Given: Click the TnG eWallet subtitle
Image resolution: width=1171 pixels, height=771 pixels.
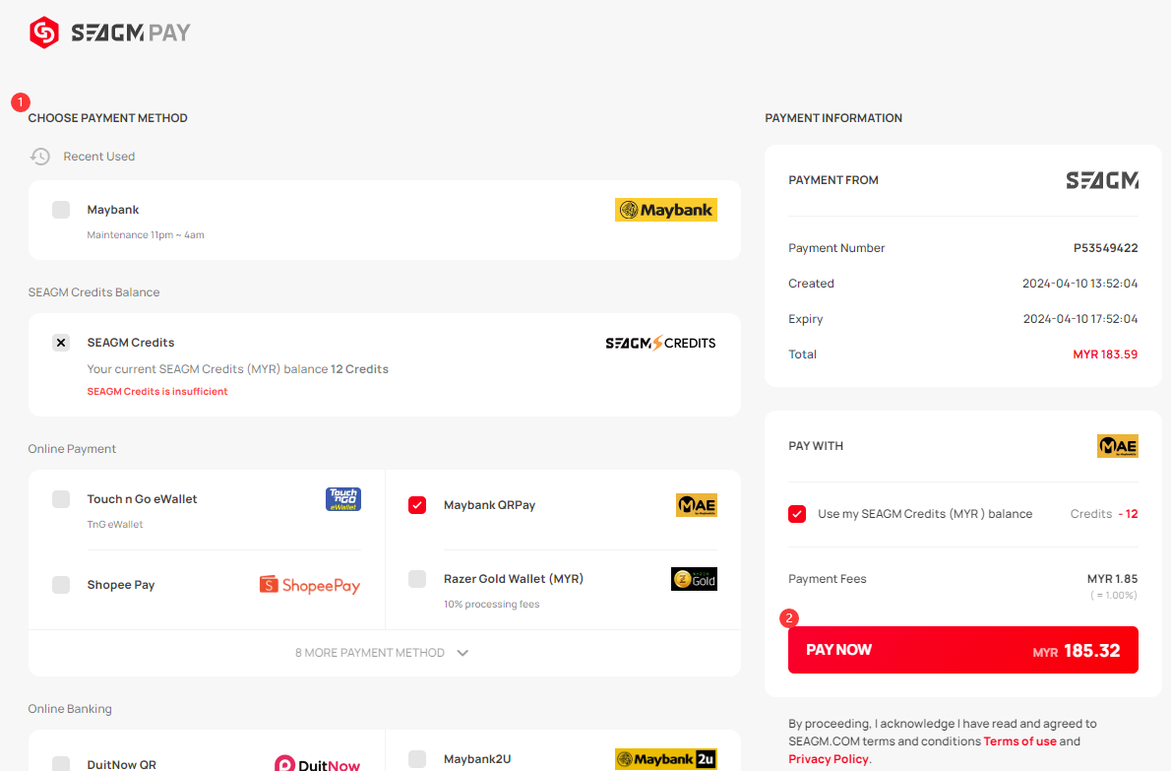Looking at the screenshot, I should (x=115, y=525).
